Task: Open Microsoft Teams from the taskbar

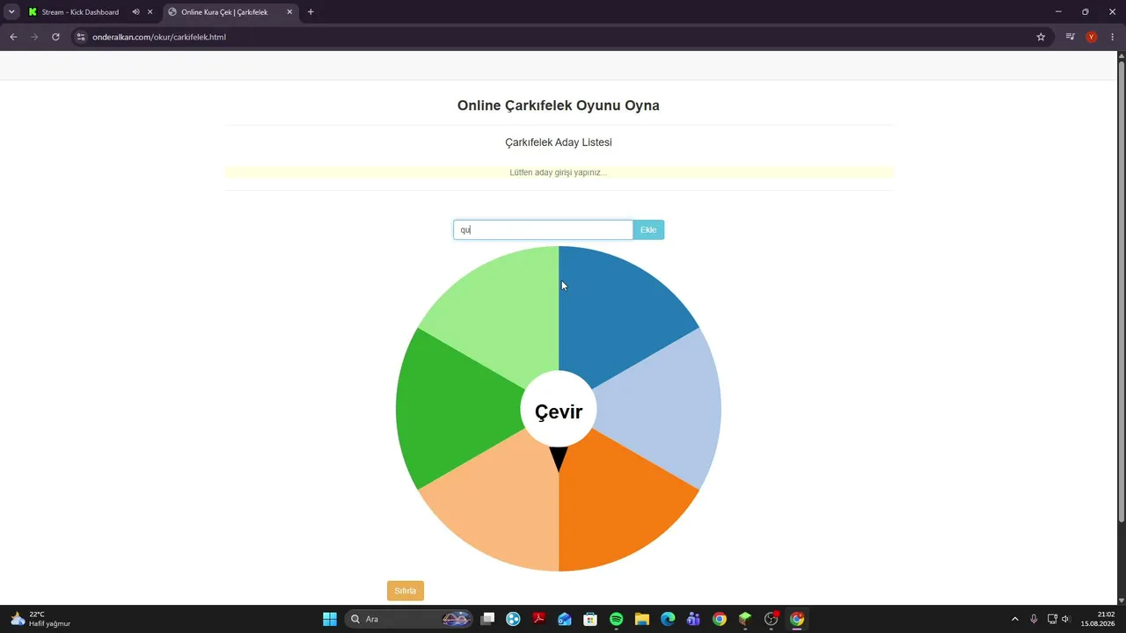Action: [x=693, y=619]
